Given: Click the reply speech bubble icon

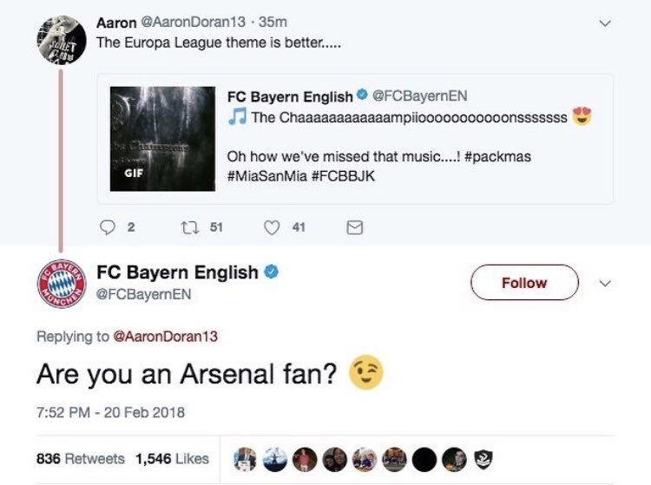Looking at the screenshot, I should [x=106, y=226].
